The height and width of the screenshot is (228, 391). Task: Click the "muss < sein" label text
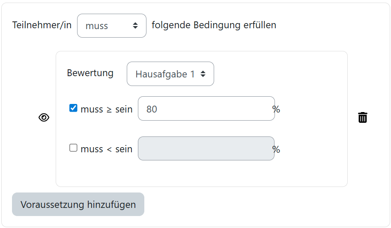tap(106, 149)
